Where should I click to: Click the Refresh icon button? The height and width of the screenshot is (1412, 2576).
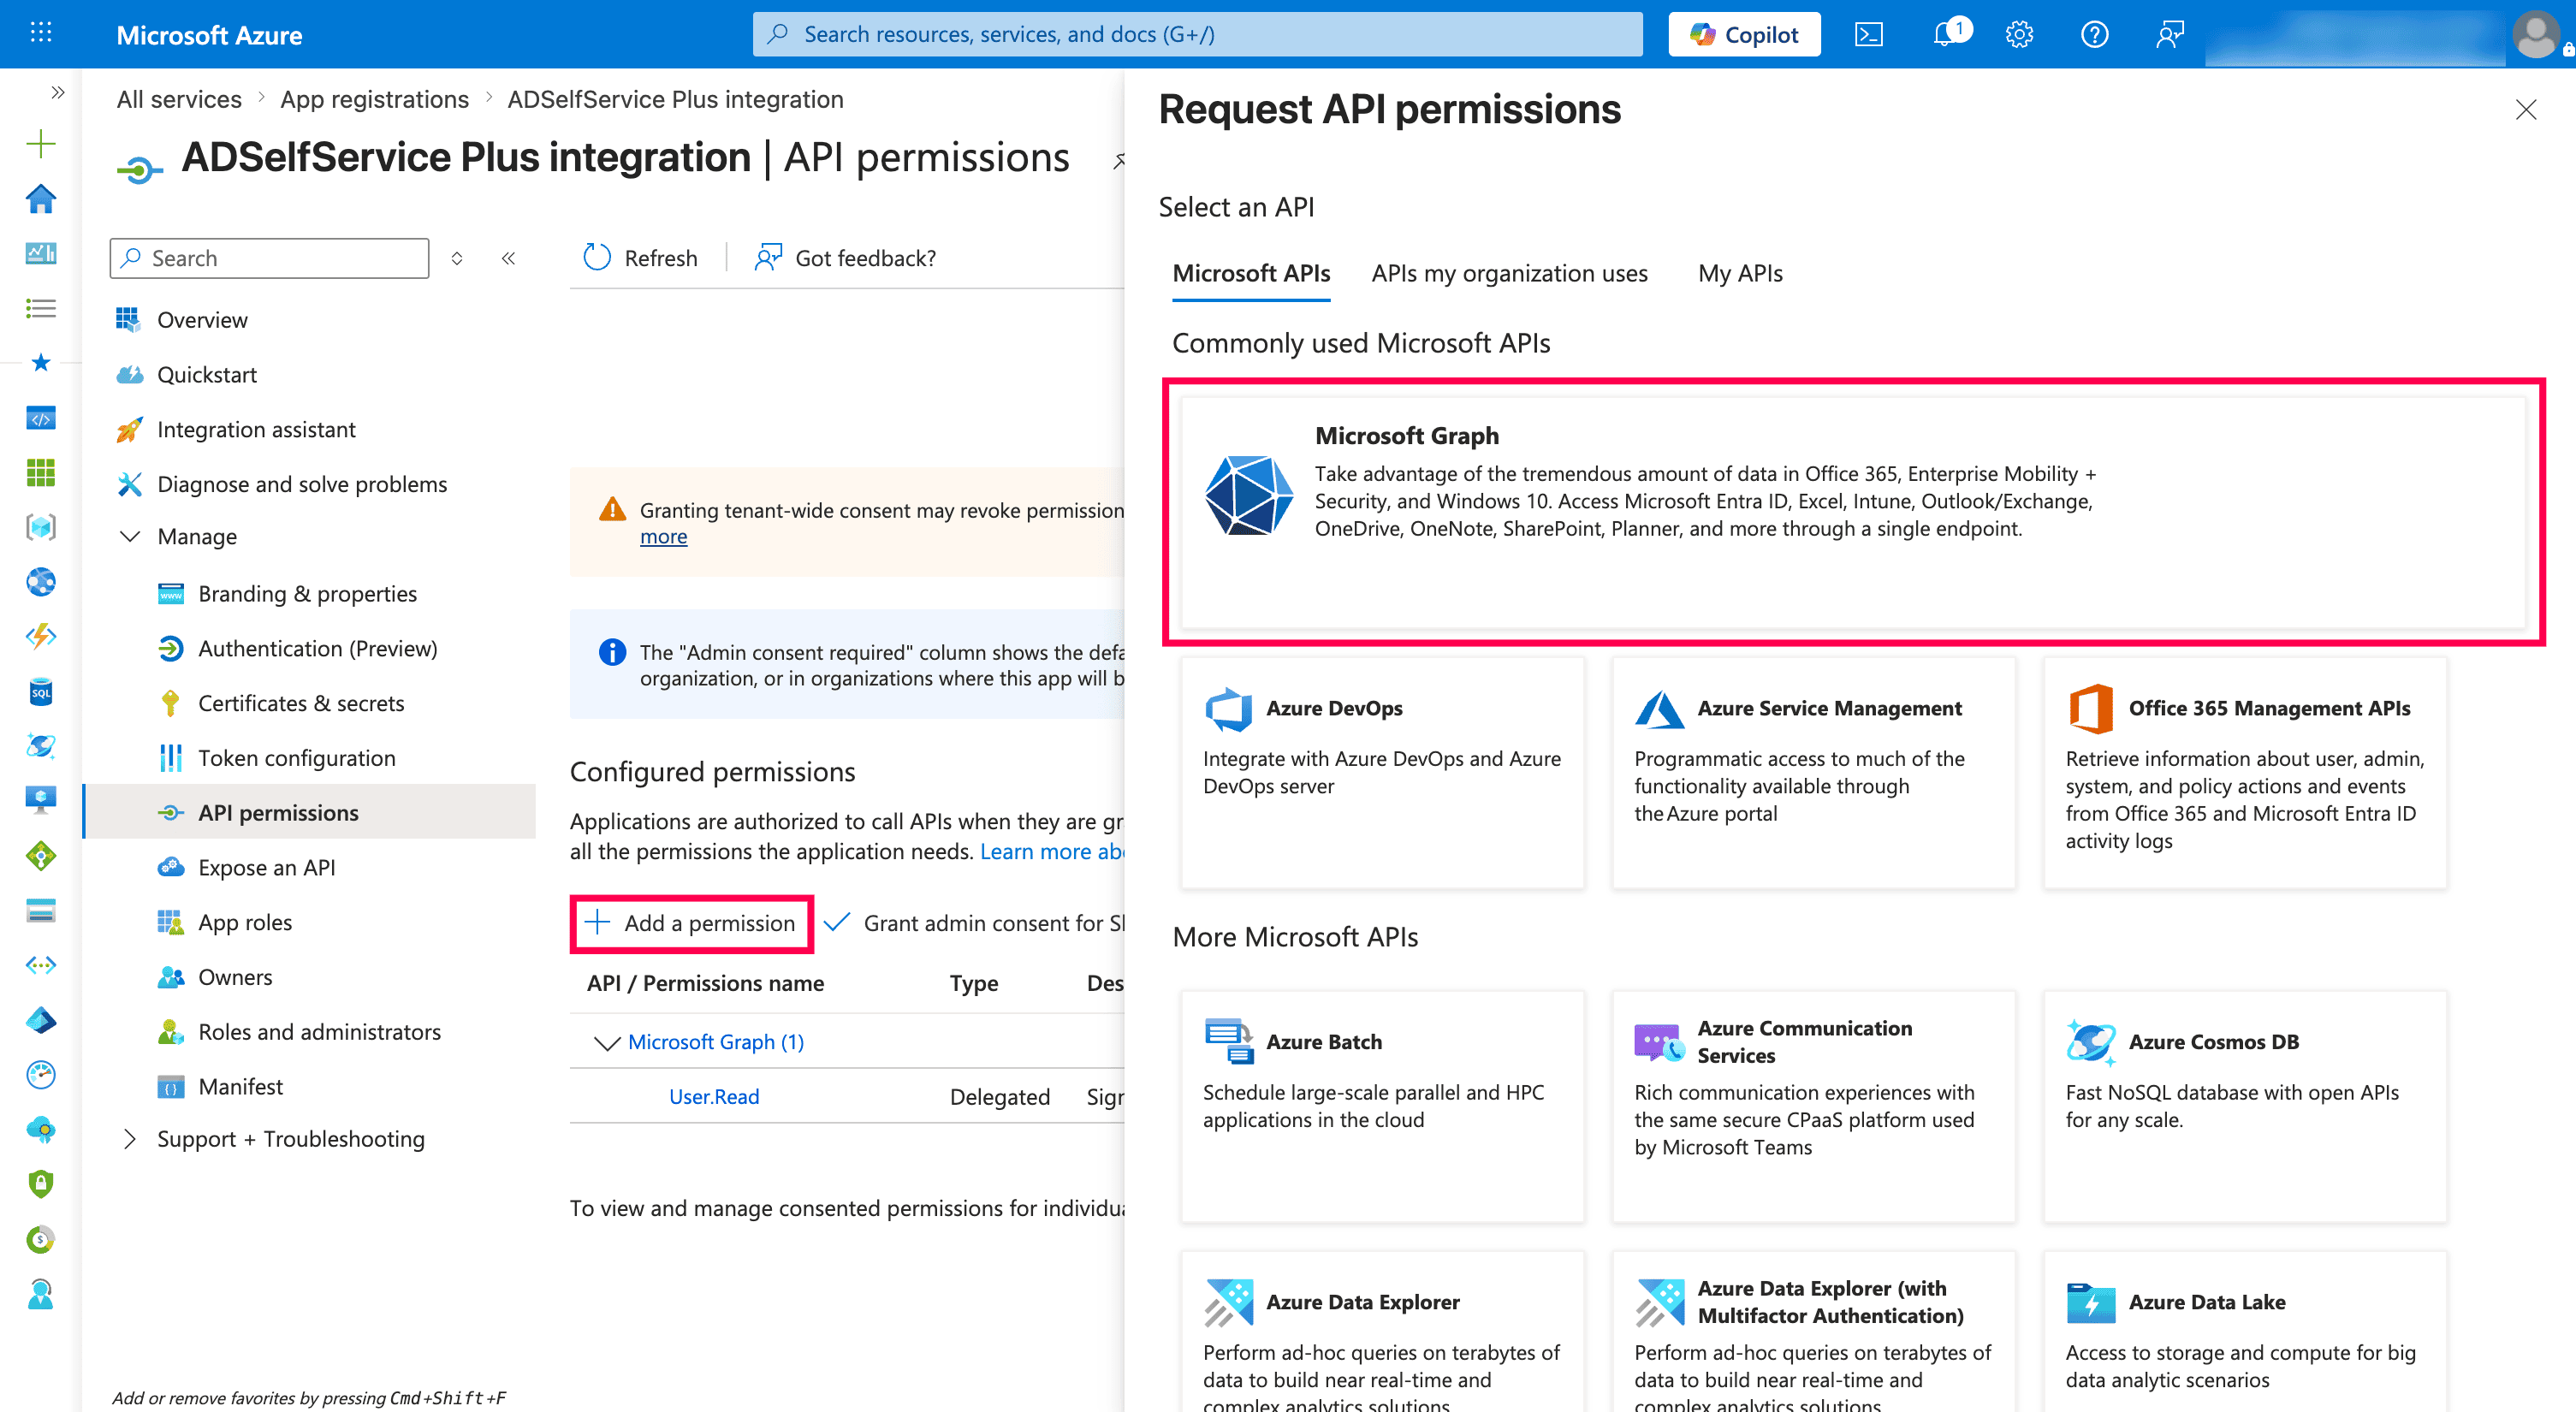640,257
